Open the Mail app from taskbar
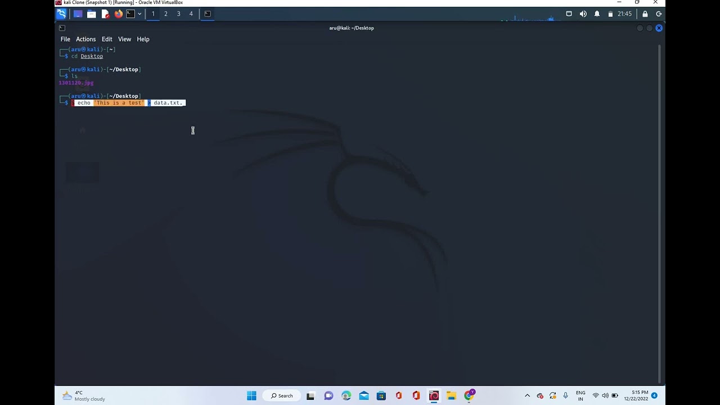720x405 pixels. pos(363,395)
